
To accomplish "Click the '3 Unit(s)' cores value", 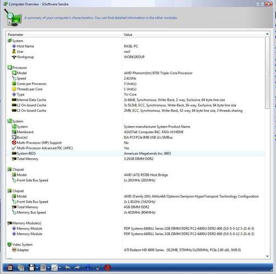I will (130, 84).
